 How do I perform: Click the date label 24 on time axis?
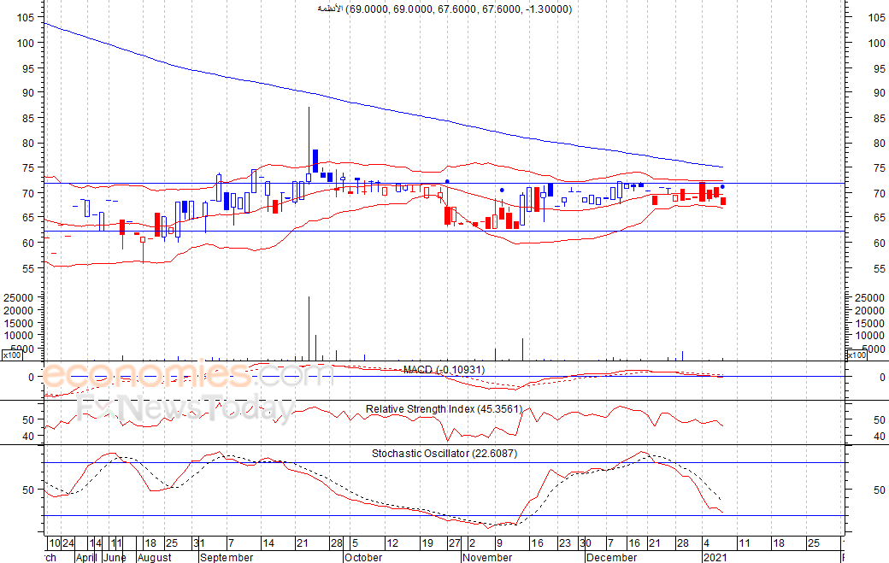[x=68, y=543]
